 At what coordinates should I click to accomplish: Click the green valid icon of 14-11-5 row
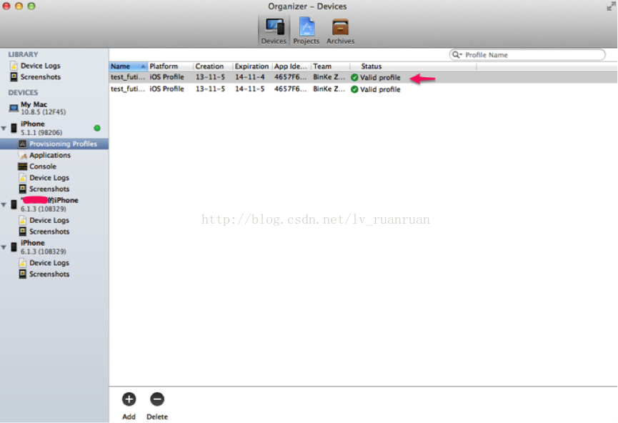coord(354,89)
